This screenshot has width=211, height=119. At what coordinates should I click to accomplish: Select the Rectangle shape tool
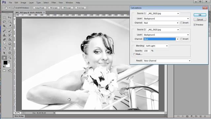[x=10, y=53]
